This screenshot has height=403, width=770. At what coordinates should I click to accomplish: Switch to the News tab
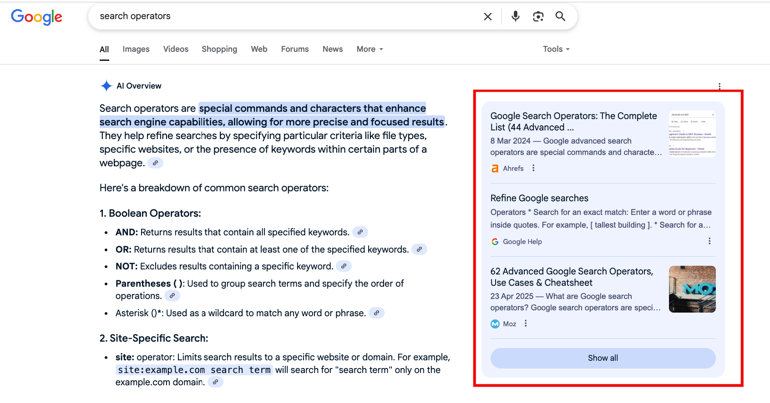(x=332, y=49)
